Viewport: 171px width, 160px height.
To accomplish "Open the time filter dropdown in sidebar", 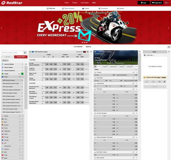I will coord(5,60).
